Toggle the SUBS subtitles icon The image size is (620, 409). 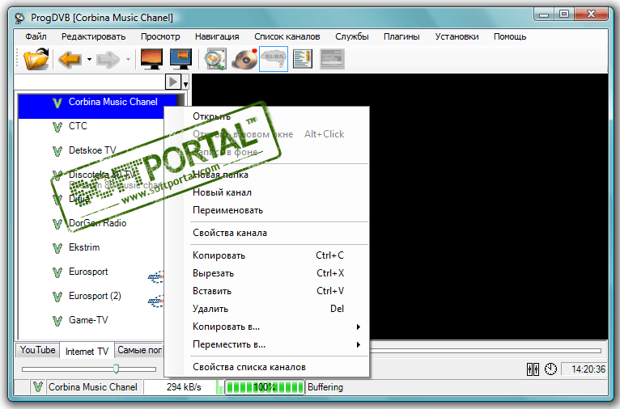coord(274,59)
